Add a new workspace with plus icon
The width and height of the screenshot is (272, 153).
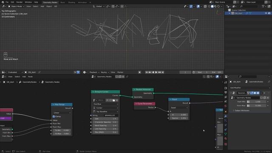click(x=90, y=3)
